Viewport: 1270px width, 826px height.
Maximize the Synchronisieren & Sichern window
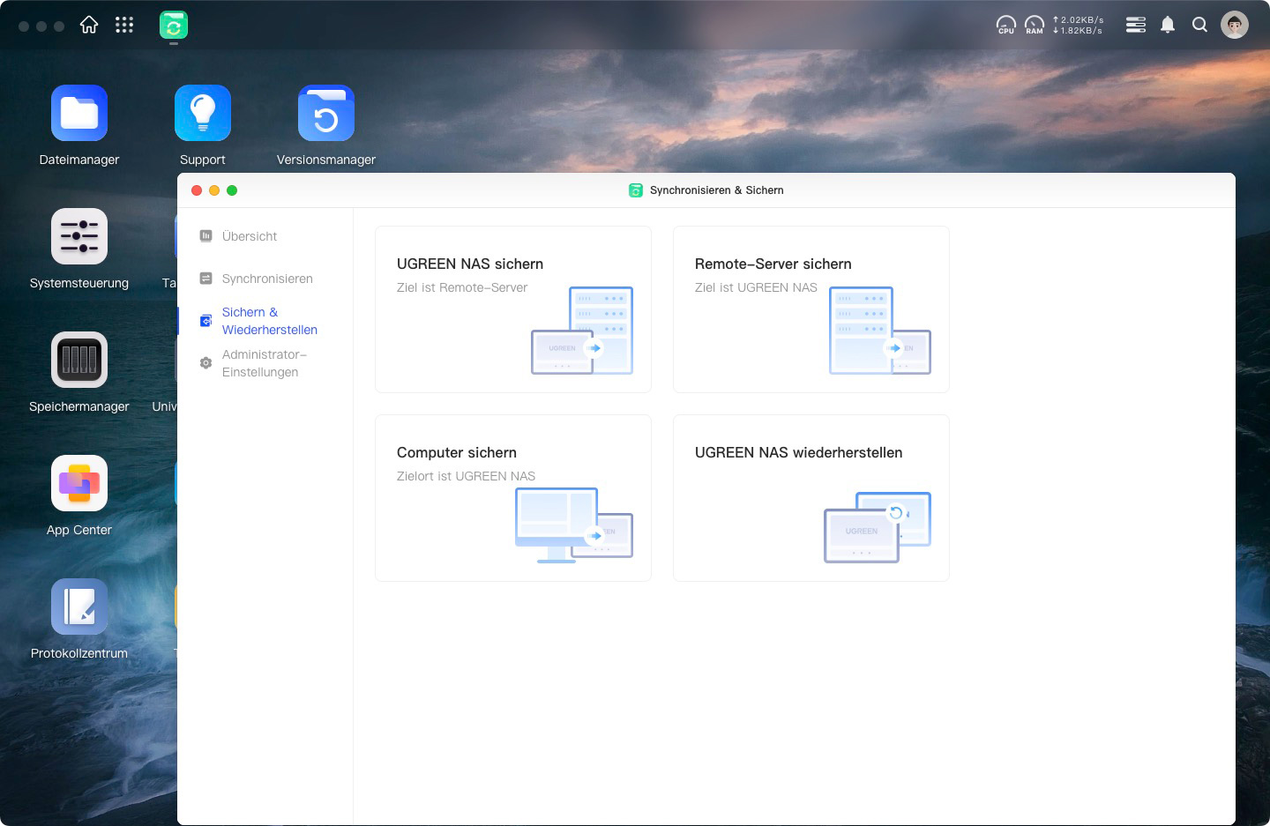(x=232, y=190)
